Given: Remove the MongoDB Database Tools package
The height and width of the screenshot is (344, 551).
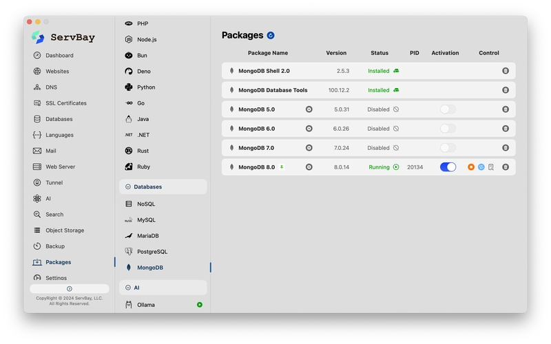Looking at the screenshot, I should [x=505, y=90].
